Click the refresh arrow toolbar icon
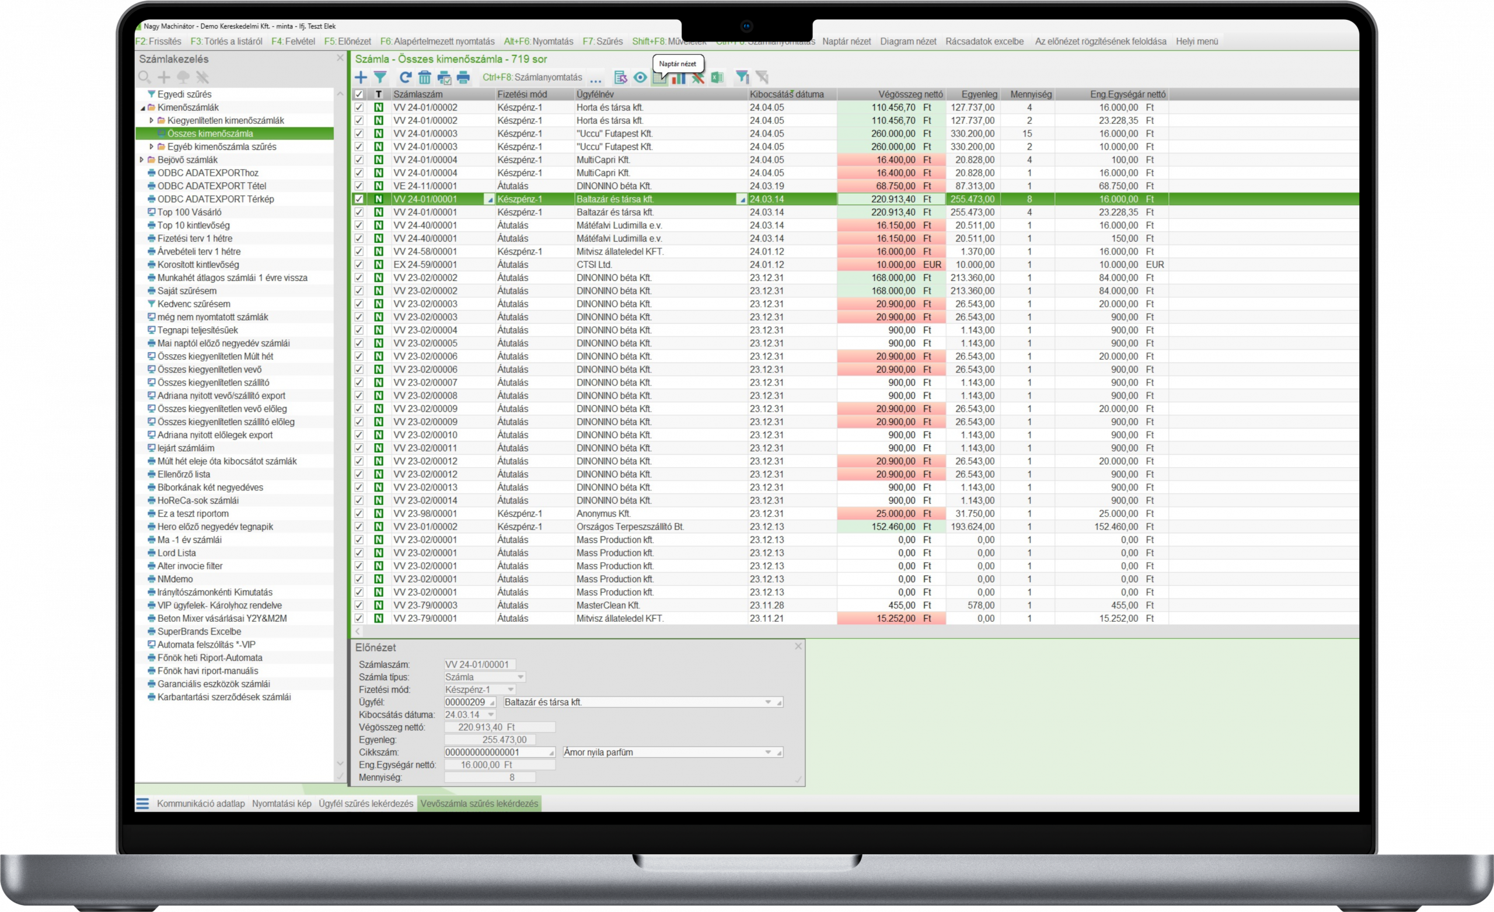Image resolution: width=1494 pixels, height=912 pixels. click(405, 77)
